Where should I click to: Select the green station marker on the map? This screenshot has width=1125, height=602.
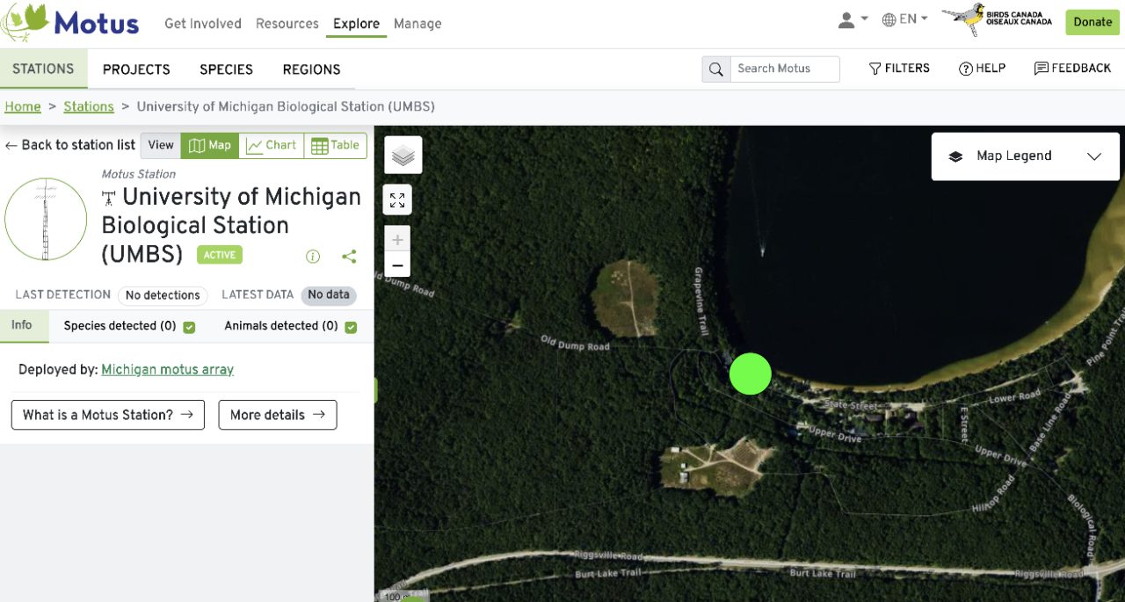(x=750, y=374)
